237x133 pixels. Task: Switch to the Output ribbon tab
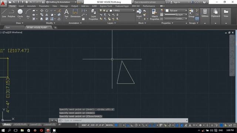pyautogui.click(x=74, y=6)
